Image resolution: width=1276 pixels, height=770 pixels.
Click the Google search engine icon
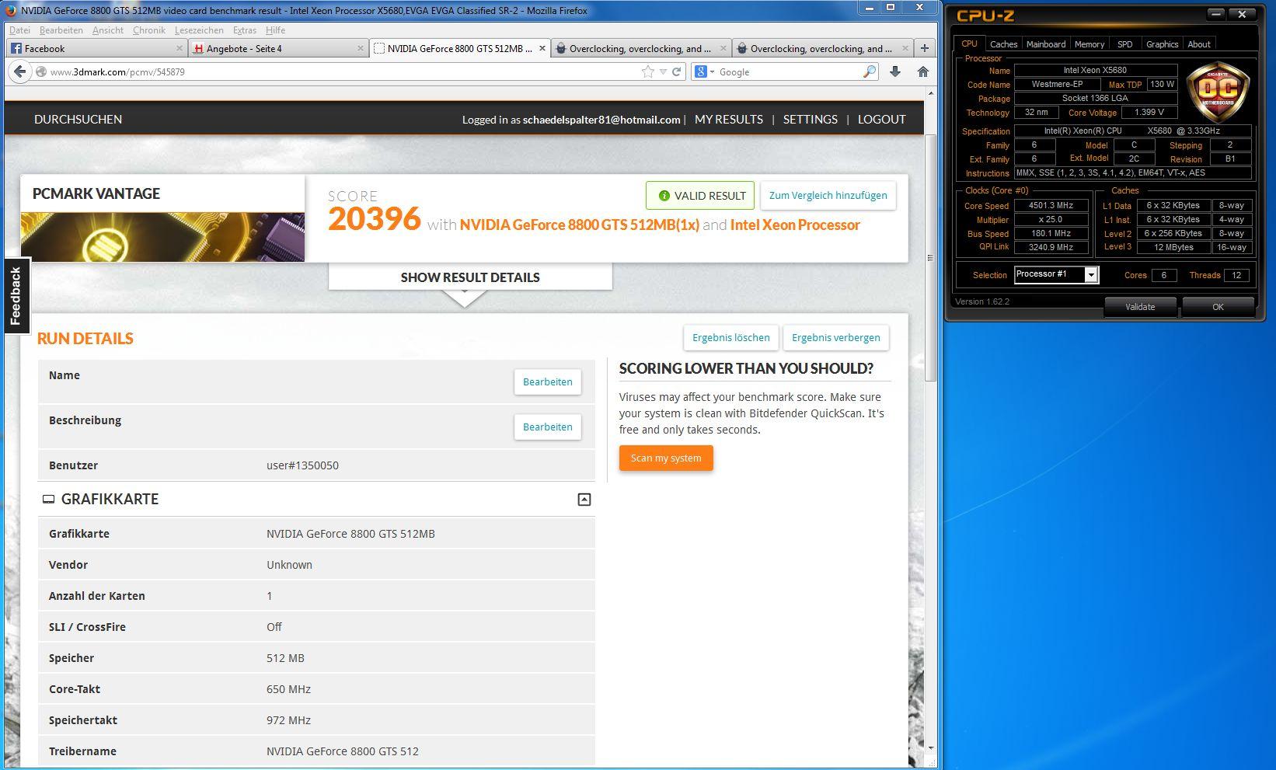point(700,71)
